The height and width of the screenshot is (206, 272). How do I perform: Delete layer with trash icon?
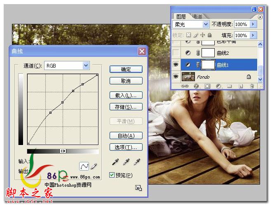(x=252, y=86)
